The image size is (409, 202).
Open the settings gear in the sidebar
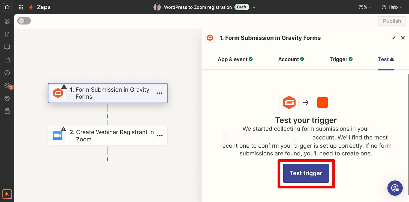(7, 98)
